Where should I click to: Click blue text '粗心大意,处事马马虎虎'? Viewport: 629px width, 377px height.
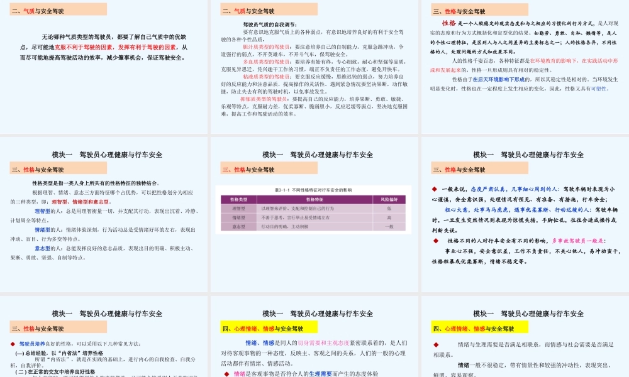478,209
